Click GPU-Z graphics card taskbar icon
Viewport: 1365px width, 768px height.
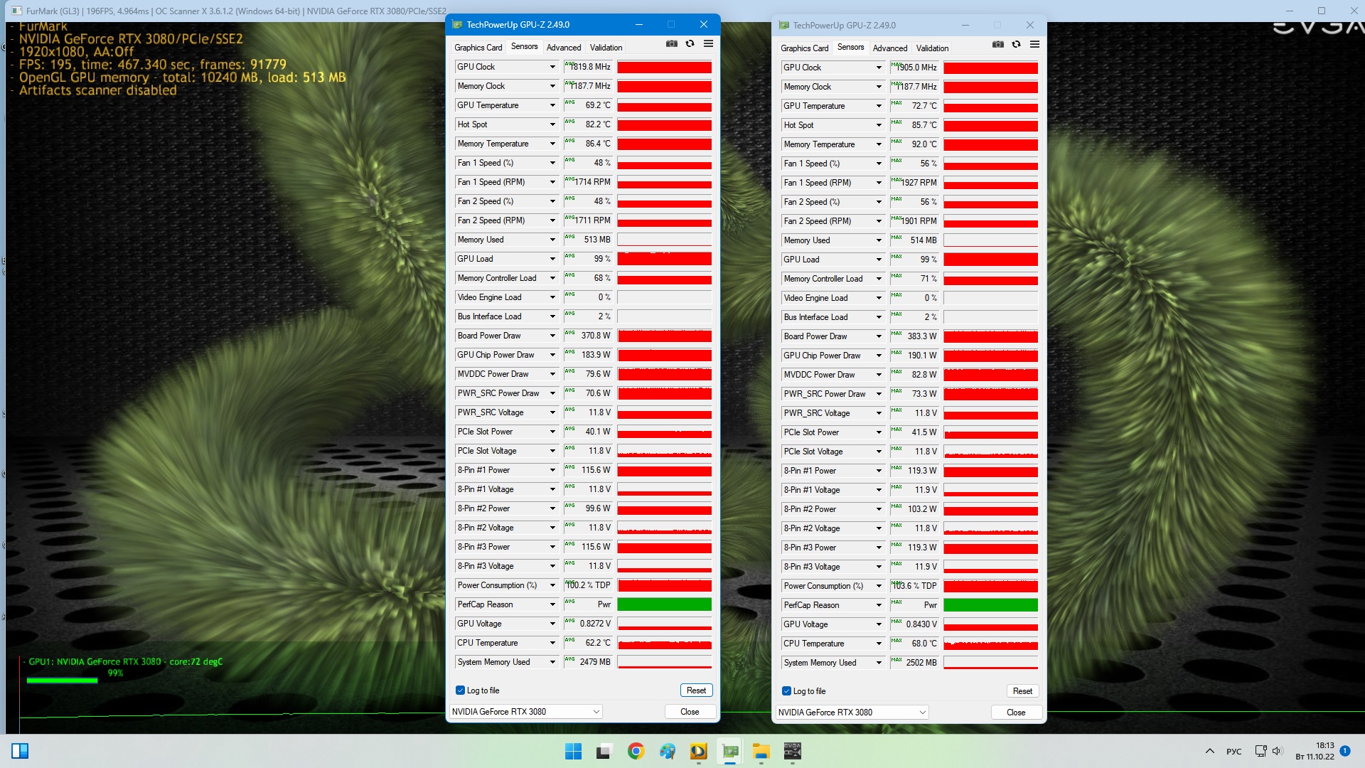(x=730, y=751)
